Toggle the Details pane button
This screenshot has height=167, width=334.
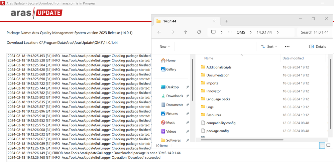pos(317,47)
